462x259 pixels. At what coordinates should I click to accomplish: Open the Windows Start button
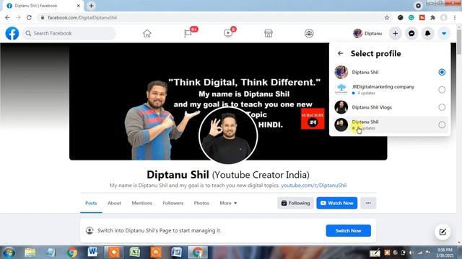coord(9,253)
